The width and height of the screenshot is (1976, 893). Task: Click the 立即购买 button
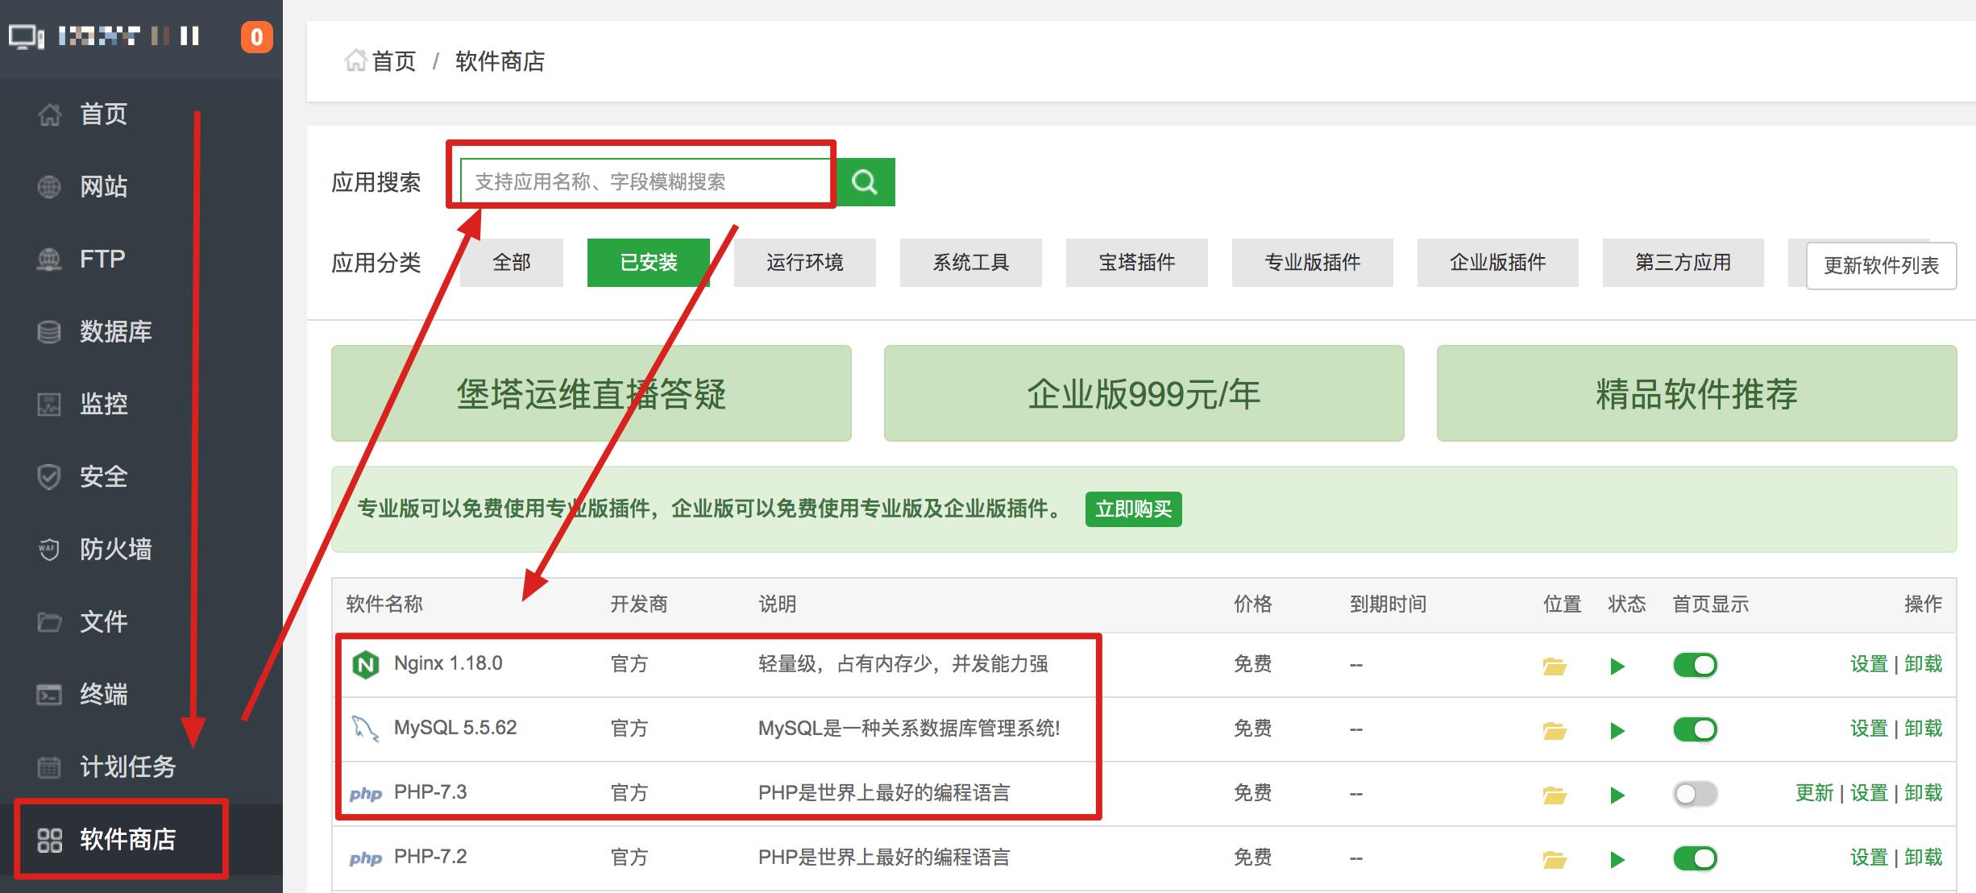pyautogui.click(x=1134, y=509)
